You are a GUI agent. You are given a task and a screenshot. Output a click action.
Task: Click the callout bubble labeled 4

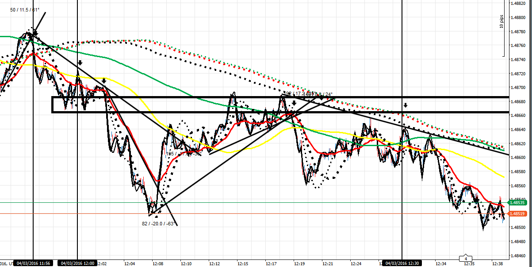[466, 258]
